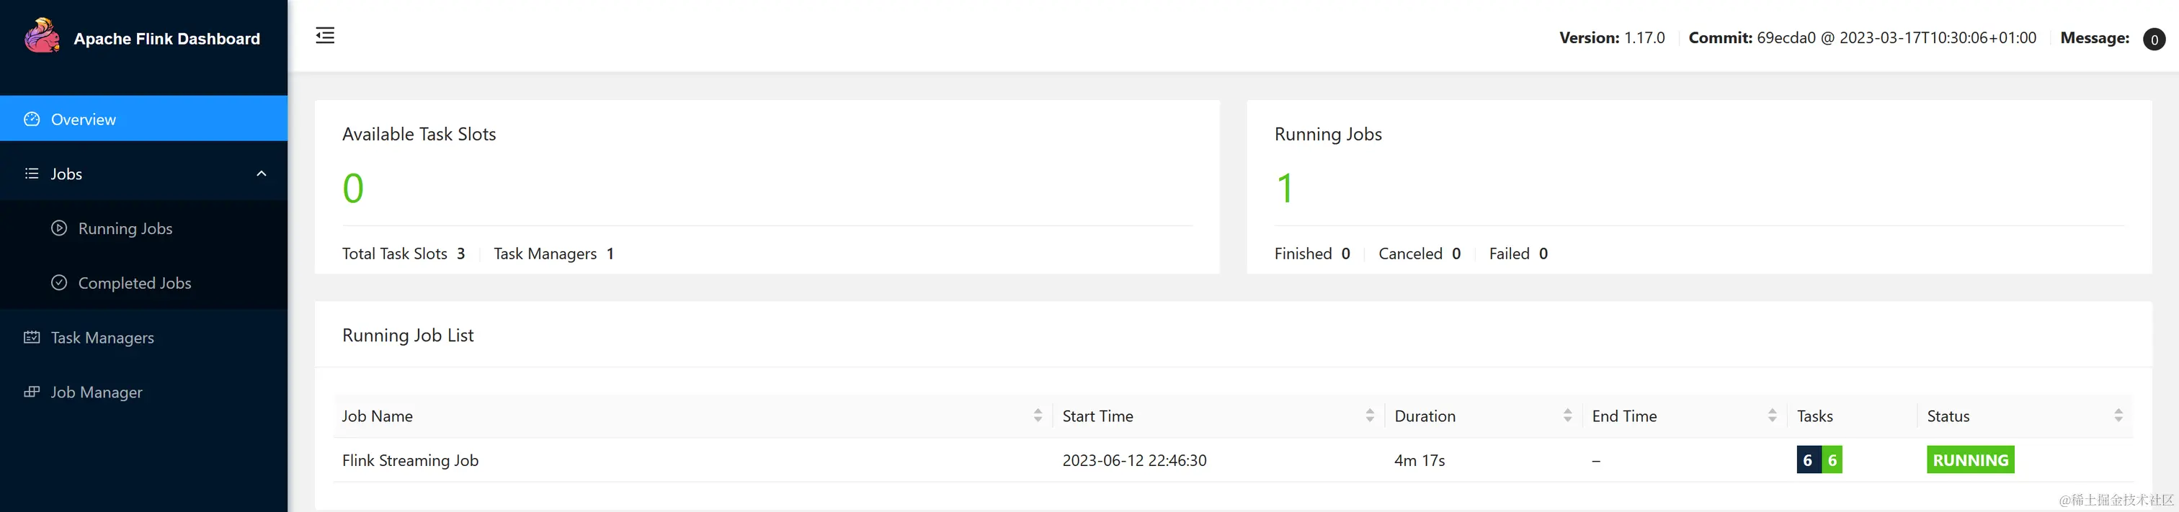Open the Overview menu item

144,118
